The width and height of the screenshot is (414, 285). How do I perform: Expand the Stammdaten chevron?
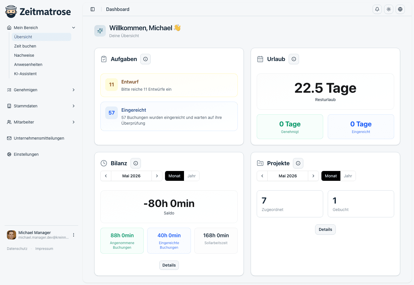[74, 106]
